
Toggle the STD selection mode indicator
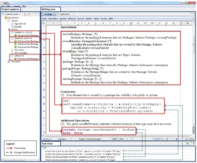pos(121,139)
